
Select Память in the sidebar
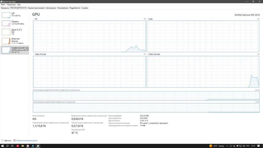tap(15, 23)
